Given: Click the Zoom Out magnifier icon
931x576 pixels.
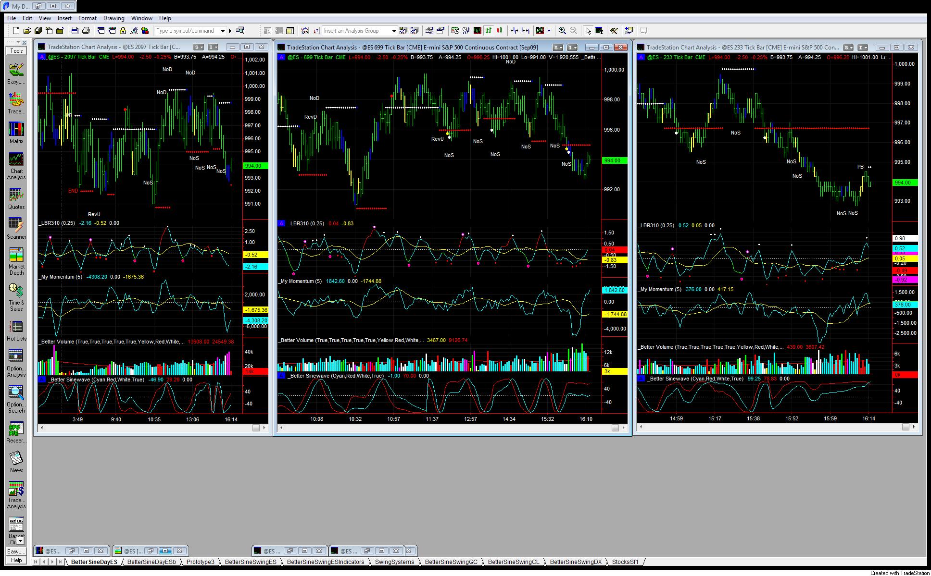Looking at the screenshot, I should [x=573, y=31].
